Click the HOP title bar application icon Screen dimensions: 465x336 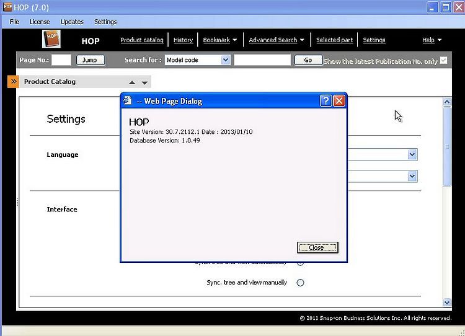click(x=7, y=7)
